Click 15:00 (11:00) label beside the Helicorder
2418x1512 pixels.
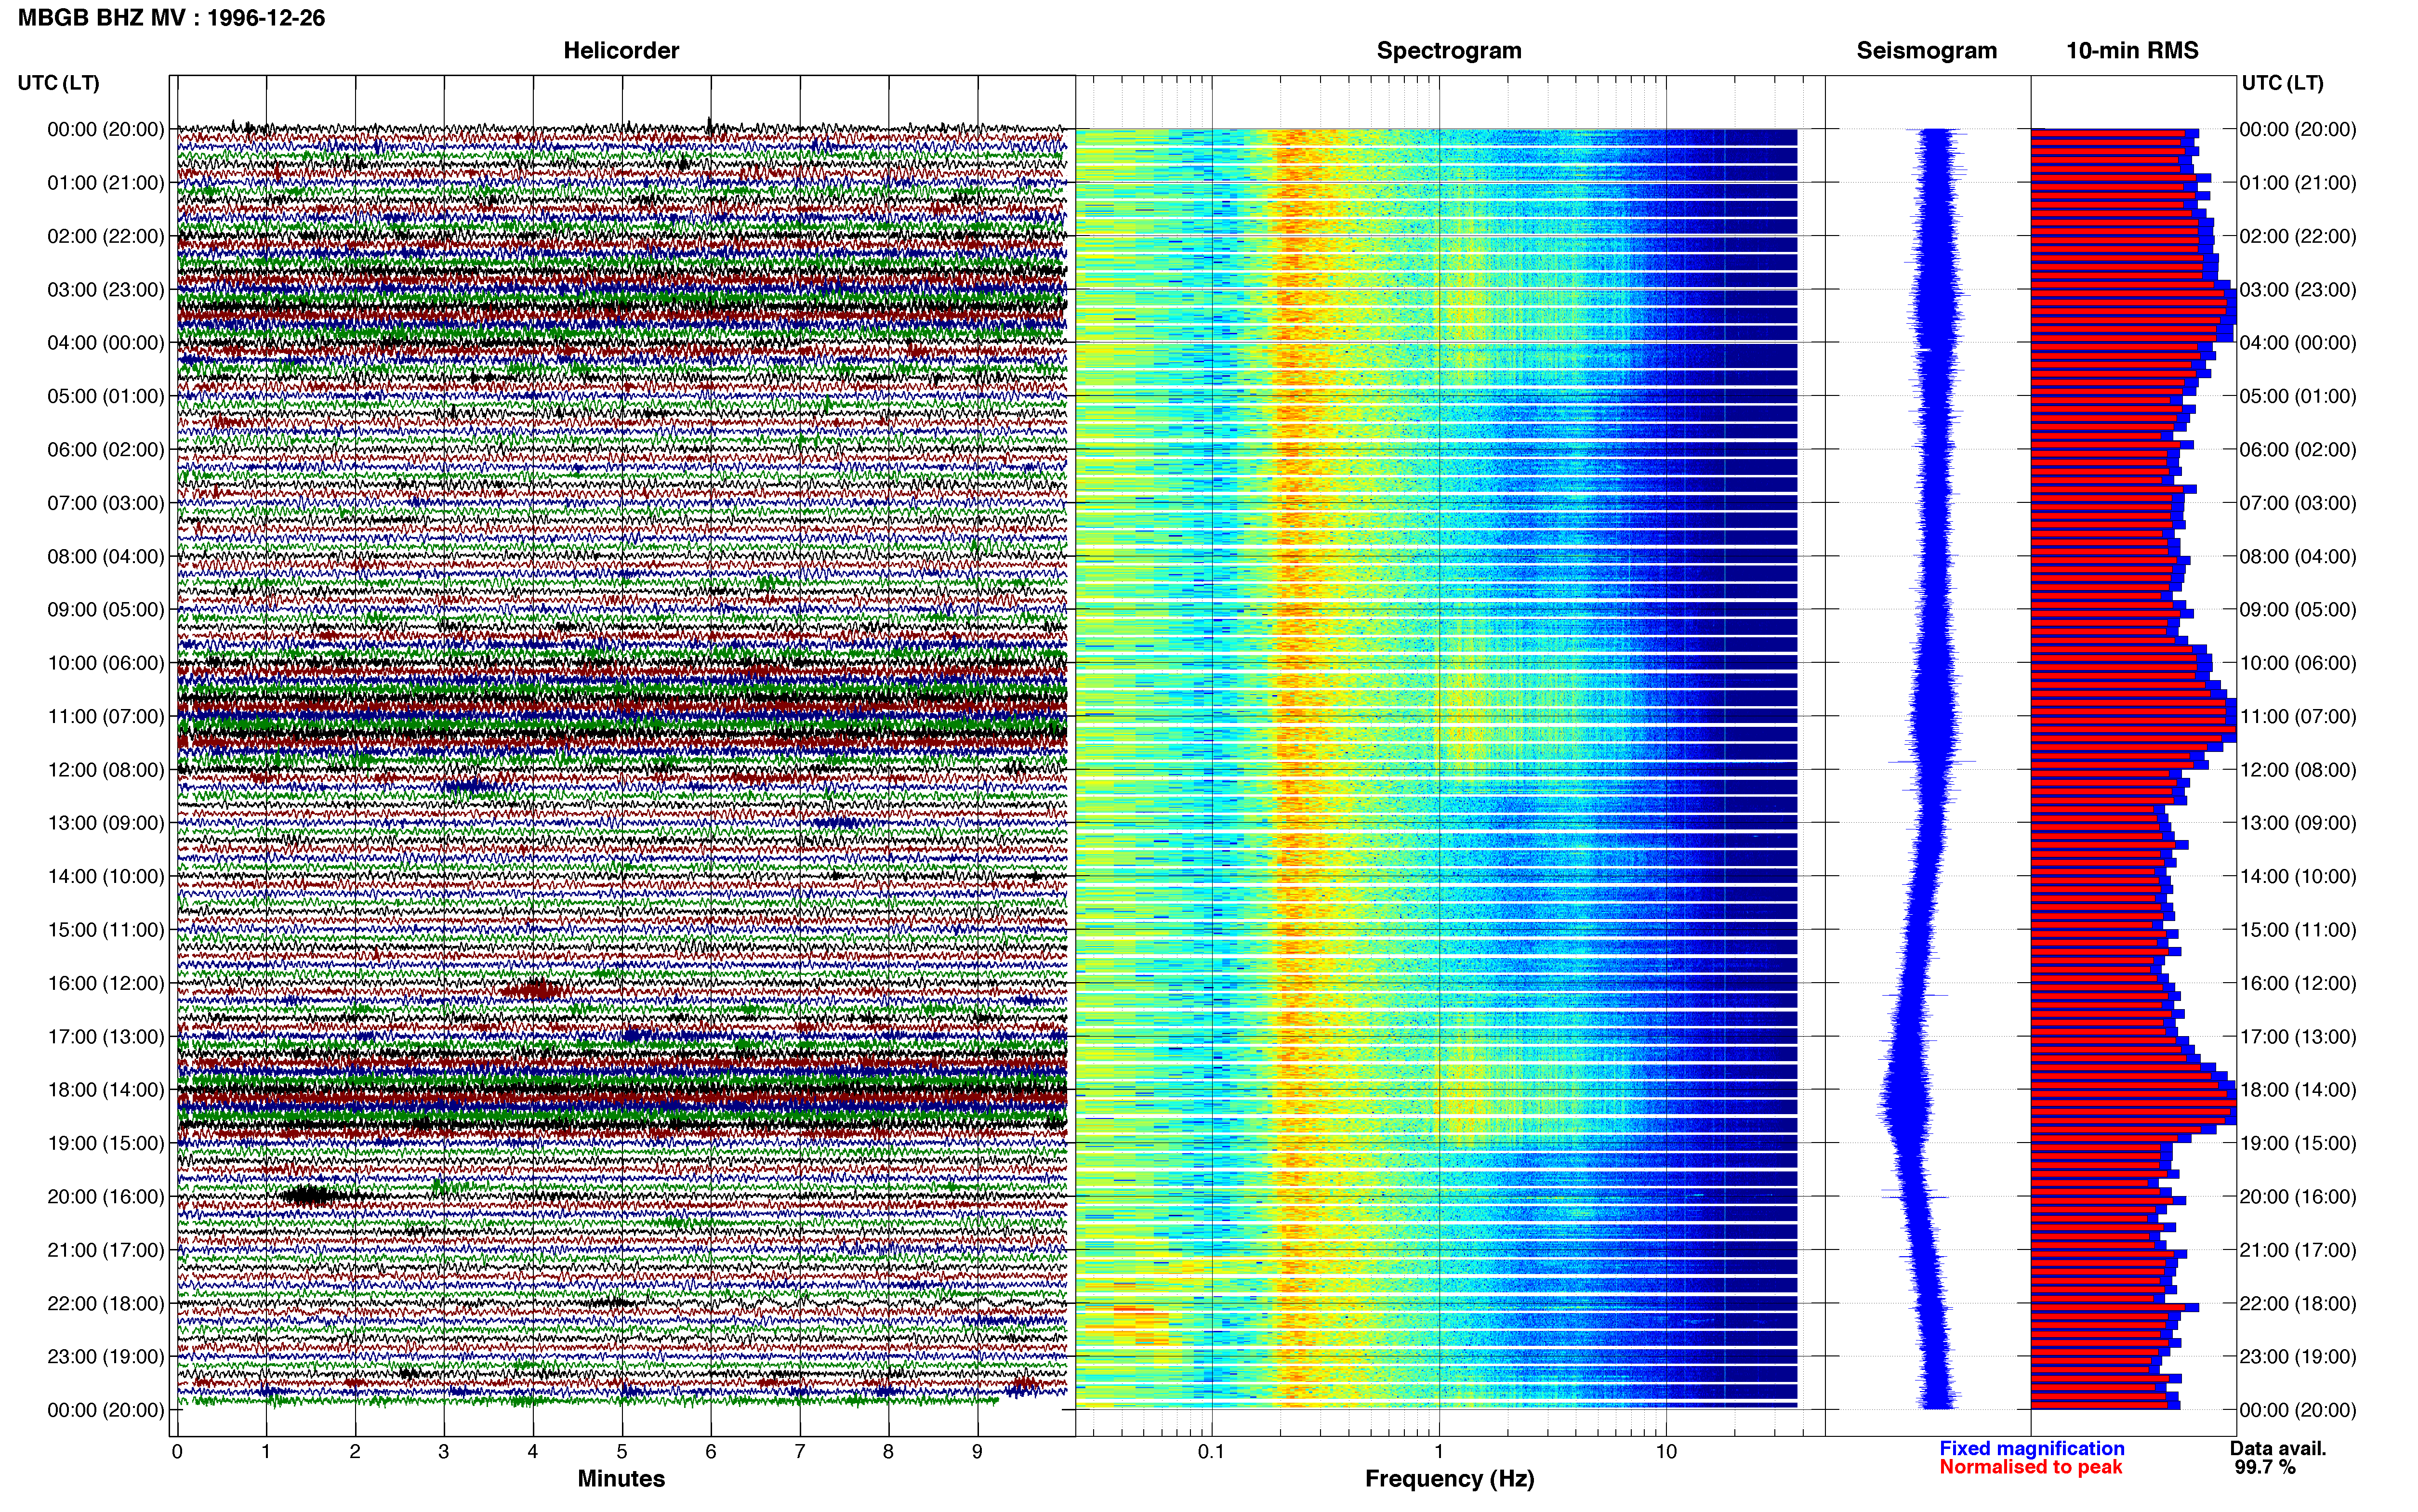[106, 930]
